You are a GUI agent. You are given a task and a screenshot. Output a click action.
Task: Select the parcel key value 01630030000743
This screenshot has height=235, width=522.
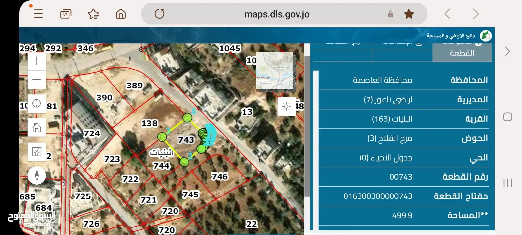(378, 196)
